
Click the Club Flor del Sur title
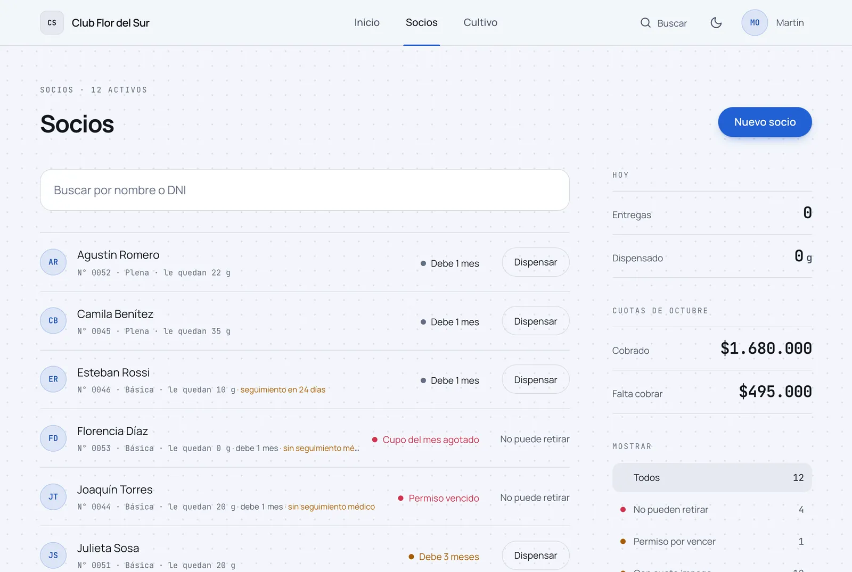pyautogui.click(x=111, y=23)
